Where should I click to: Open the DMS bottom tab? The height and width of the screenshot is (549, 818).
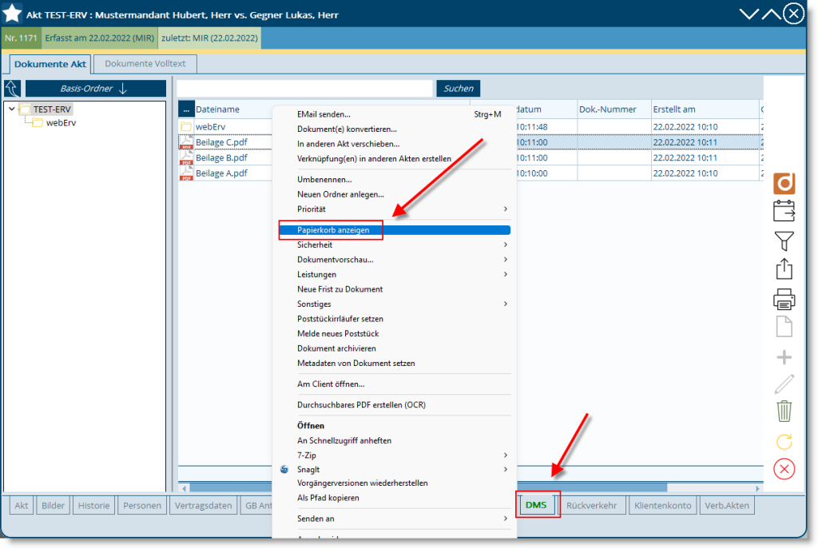coord(536,505)
